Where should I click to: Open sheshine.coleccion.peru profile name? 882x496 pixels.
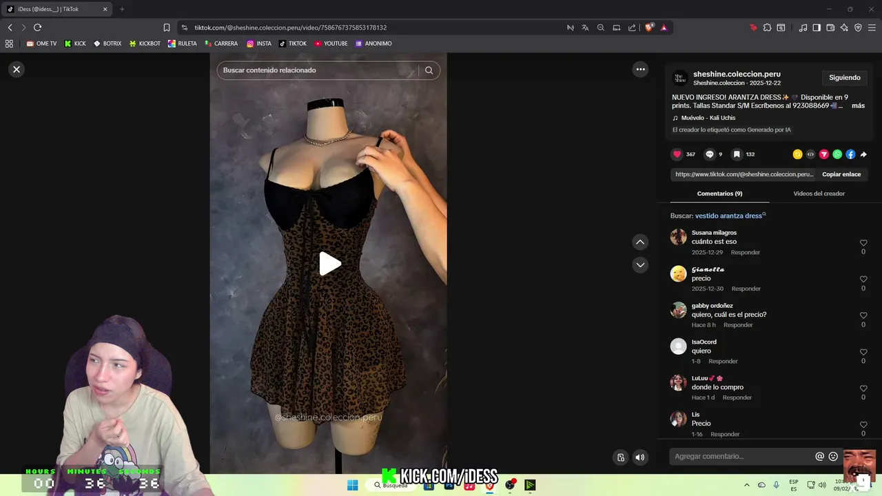click(x=737, y=74)
